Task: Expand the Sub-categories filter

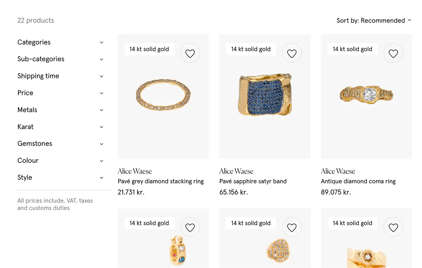Action: pos(60,59)
